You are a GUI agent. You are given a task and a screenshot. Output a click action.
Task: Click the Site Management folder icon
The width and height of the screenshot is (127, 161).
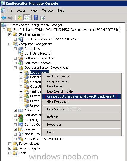coord(15,34)
